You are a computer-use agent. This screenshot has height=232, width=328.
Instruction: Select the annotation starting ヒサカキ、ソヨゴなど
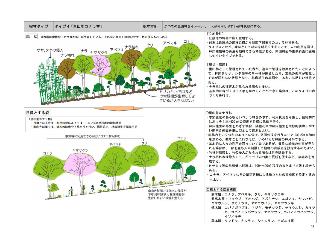pos(177,96)
